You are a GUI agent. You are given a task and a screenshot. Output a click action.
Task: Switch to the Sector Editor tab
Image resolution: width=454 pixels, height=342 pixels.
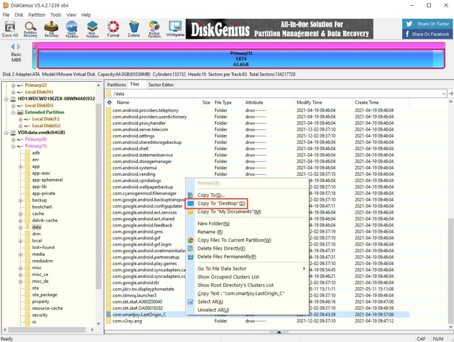(x=161, y=84)
